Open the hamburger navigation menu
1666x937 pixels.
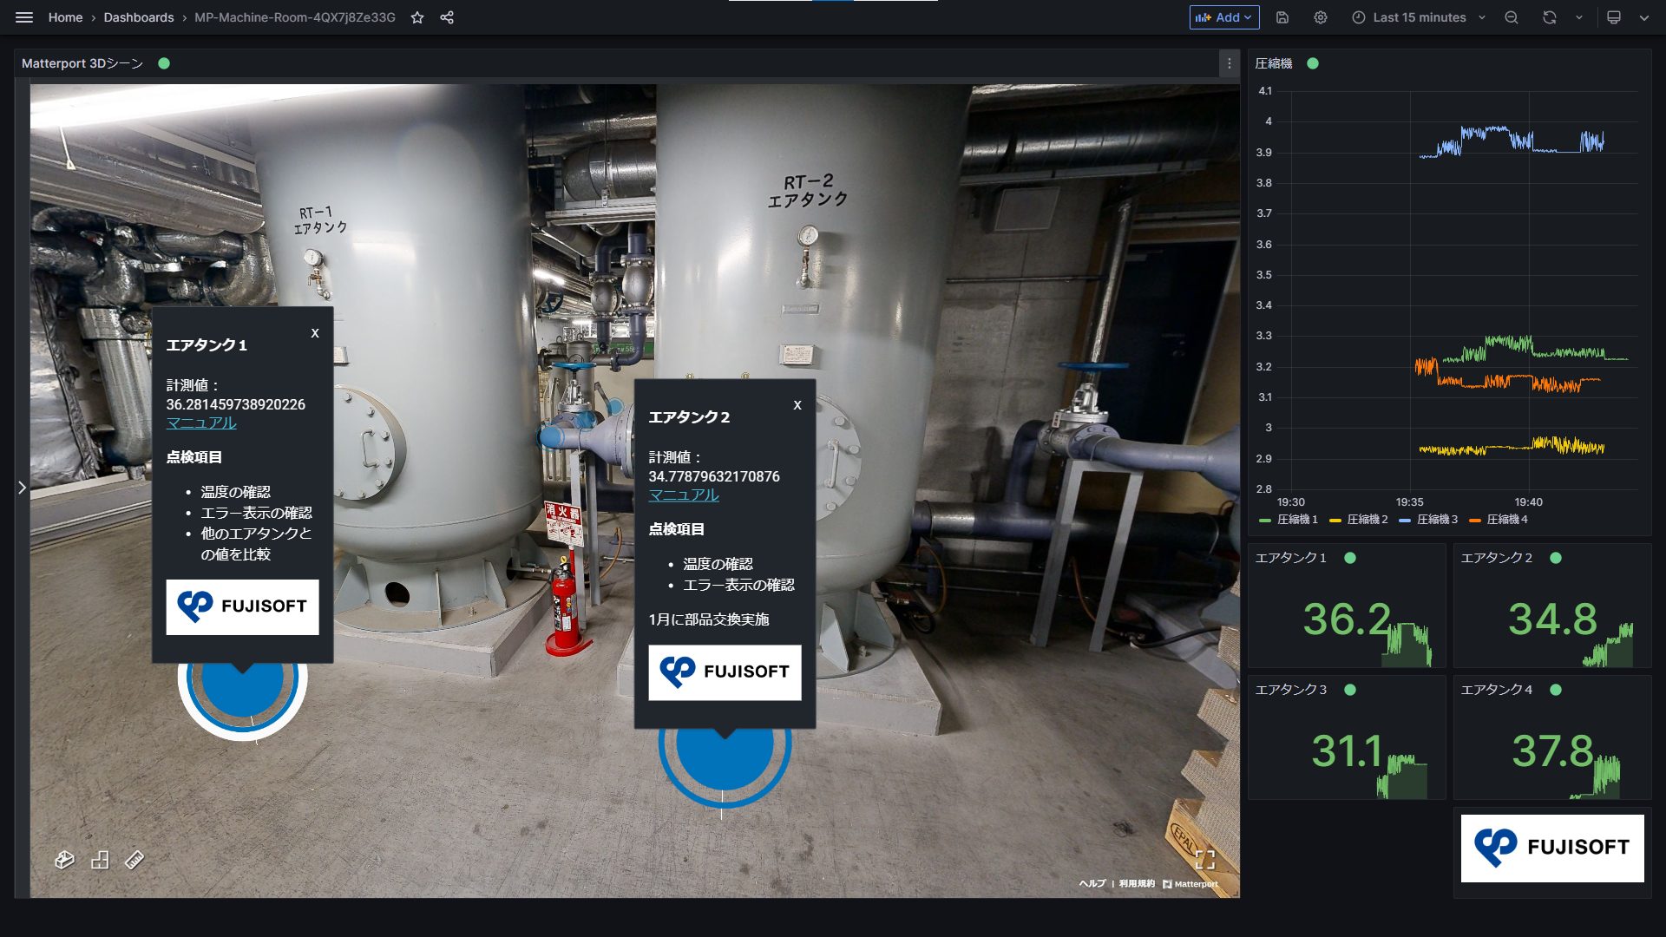(x=24, y=17)
